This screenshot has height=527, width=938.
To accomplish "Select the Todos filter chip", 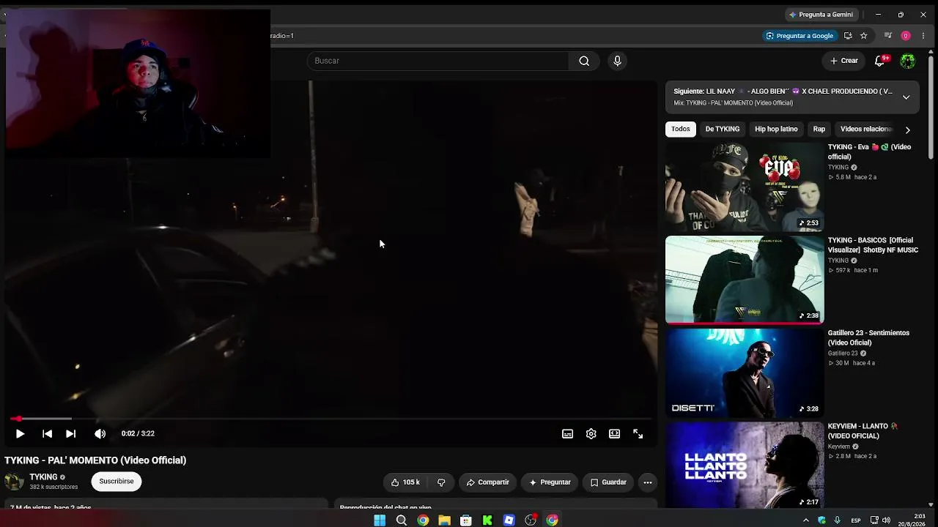I will pos(681,130).
